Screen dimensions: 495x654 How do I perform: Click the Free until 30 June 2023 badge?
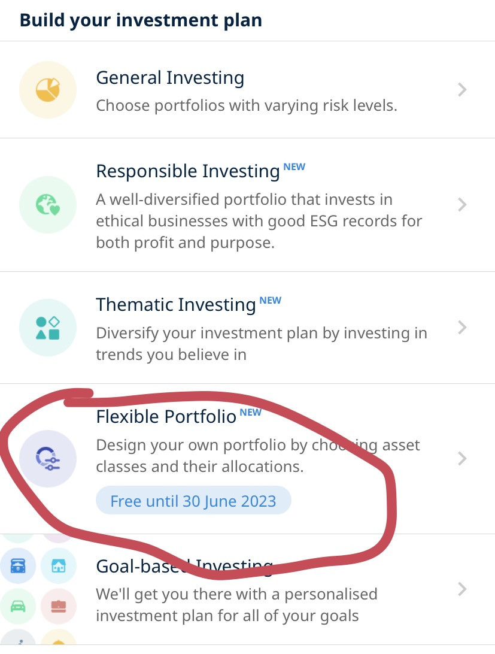tap(193, 501)
